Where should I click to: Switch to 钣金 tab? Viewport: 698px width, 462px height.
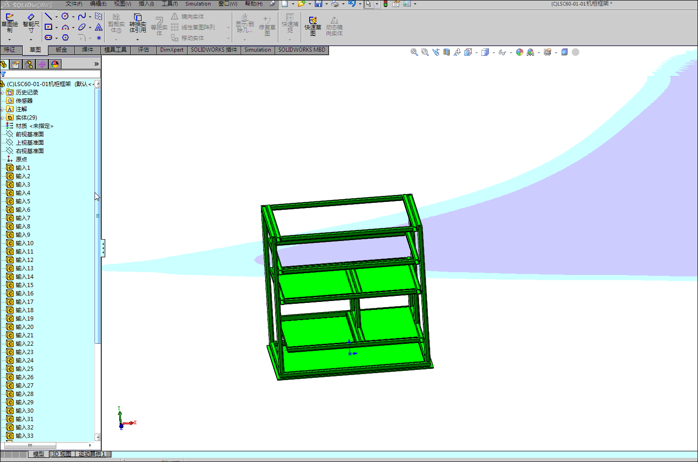[x=61, y=50]
